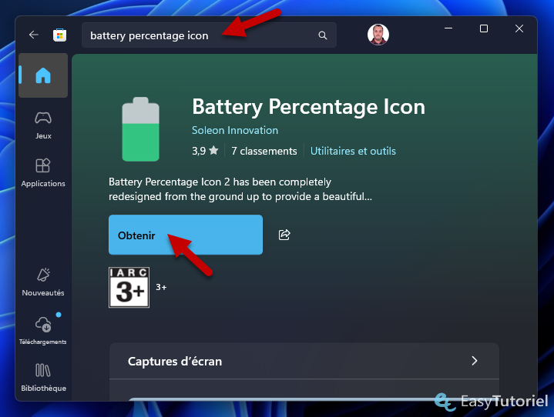Click the app description text
This screenshot has height=417, width=554.
click(x=240, y=189)
